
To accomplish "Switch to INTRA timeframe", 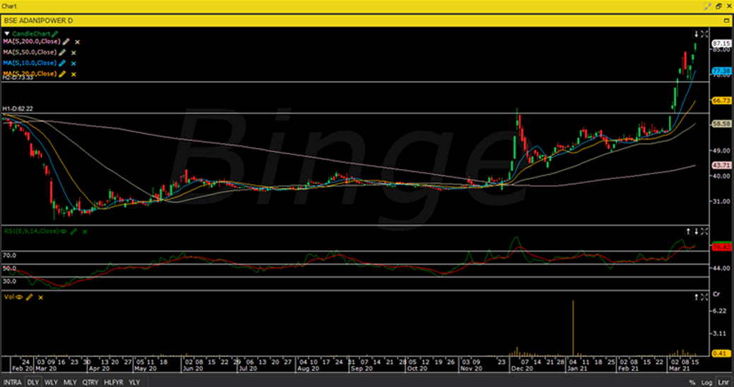I will pos(12,382).
